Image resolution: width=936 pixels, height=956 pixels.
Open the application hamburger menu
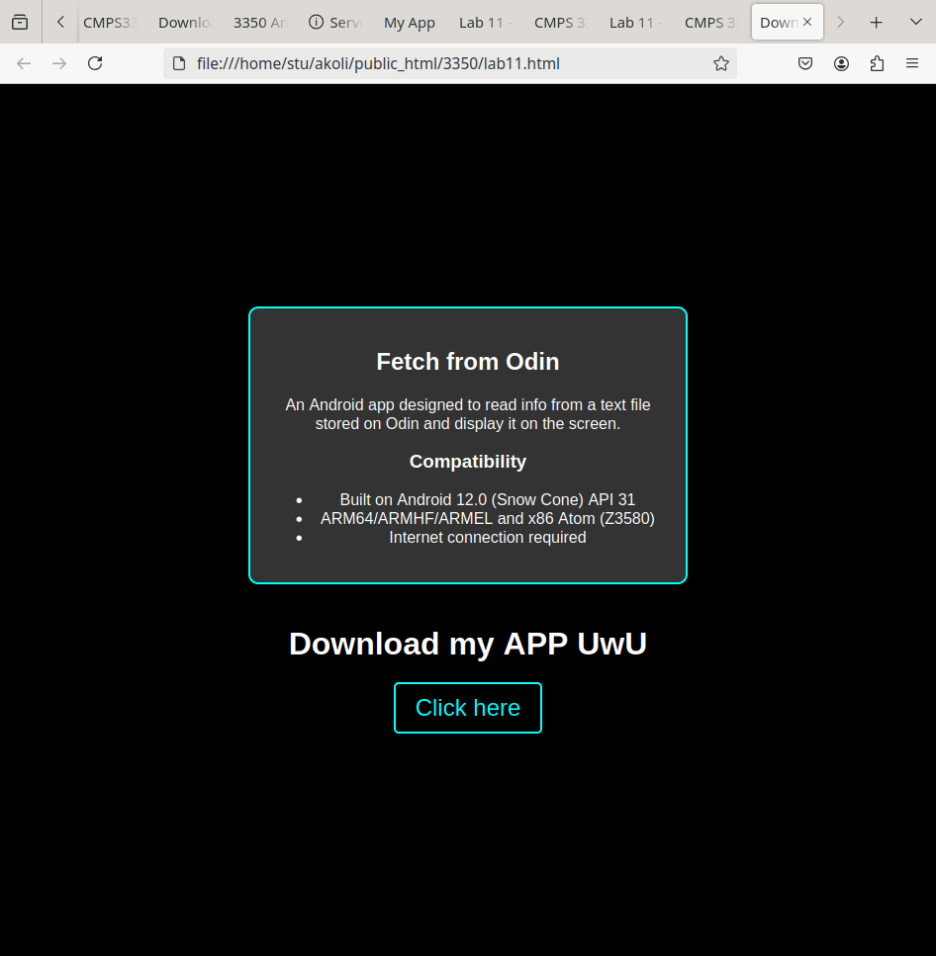(x=912, y=63)
